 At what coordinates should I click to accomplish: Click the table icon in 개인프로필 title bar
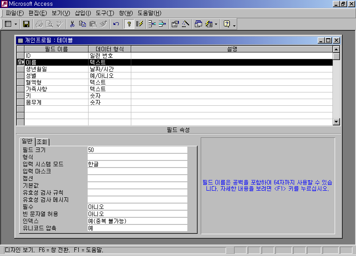(x=20, y=40)
